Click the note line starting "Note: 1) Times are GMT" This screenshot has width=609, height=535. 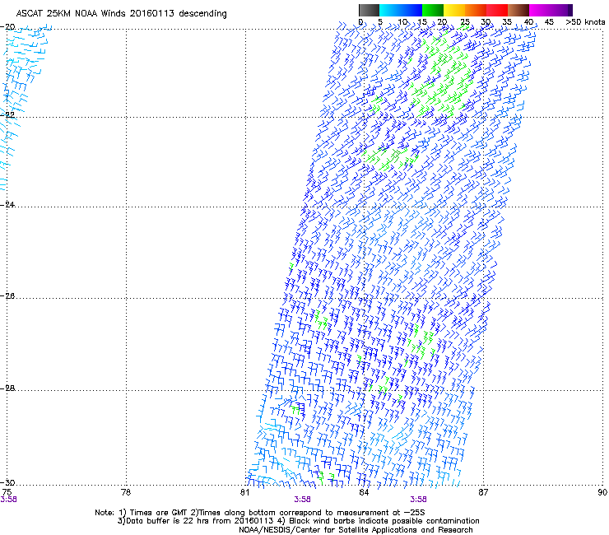[260, 513]
